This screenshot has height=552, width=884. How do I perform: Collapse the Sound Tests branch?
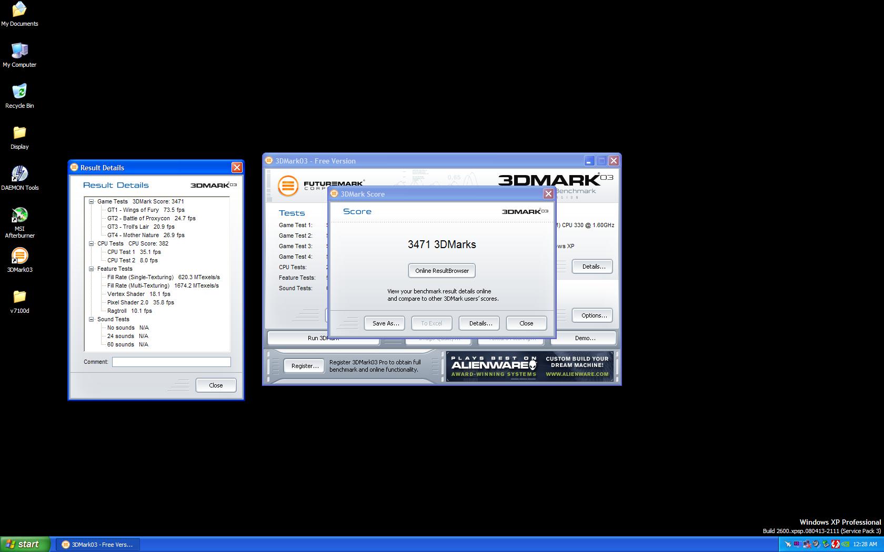(92, 319)
